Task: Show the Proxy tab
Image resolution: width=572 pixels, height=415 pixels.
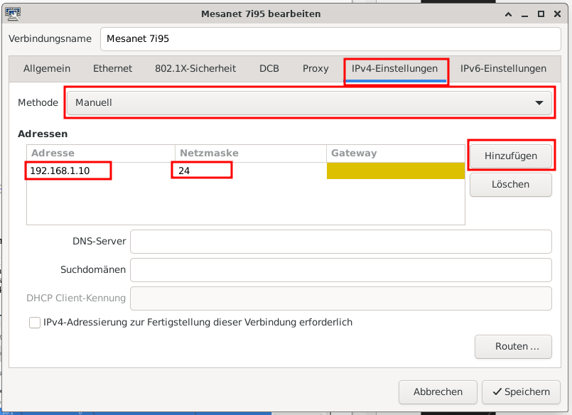Action: pyautogui.click(x=315, y=68)
